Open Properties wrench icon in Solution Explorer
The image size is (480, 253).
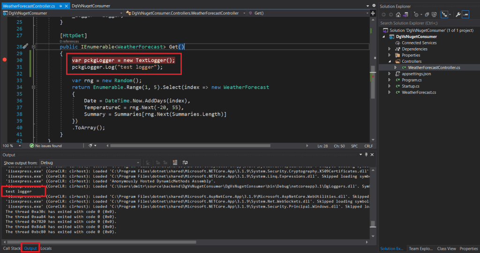(457, 15)
